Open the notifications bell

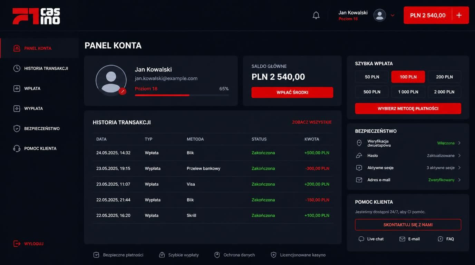tap(316, 15)
